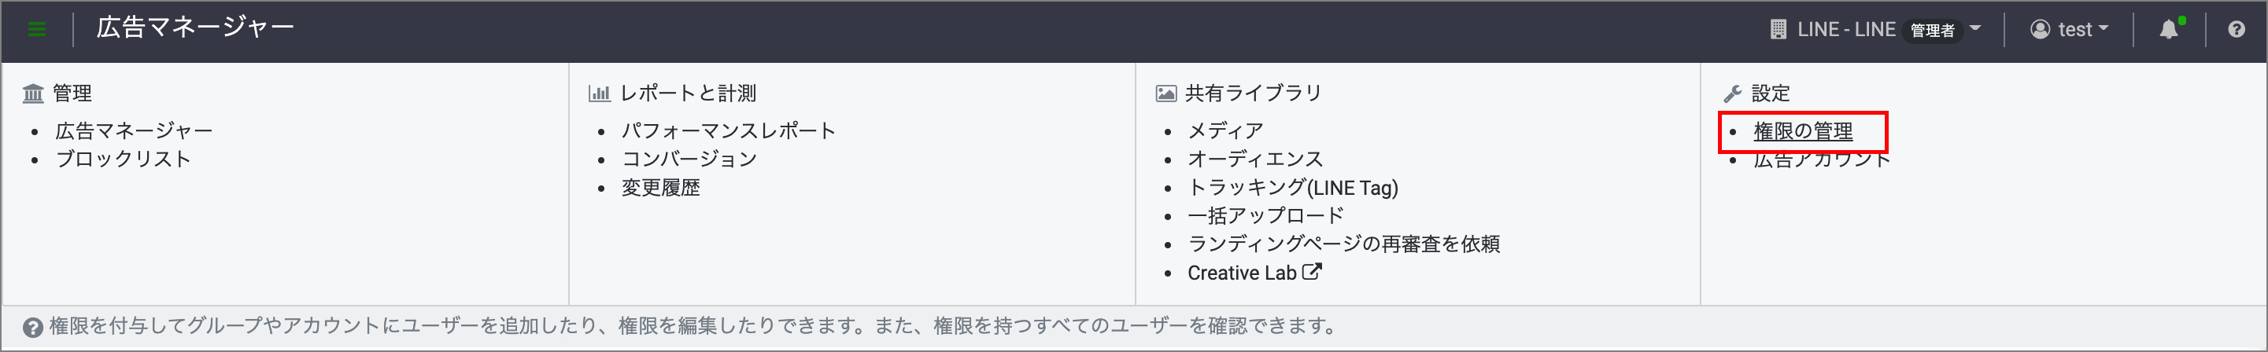Click the building icon next to LINE - LINE
Image resolution: width=2268 pixels, height=352 pixels.
1779,30
